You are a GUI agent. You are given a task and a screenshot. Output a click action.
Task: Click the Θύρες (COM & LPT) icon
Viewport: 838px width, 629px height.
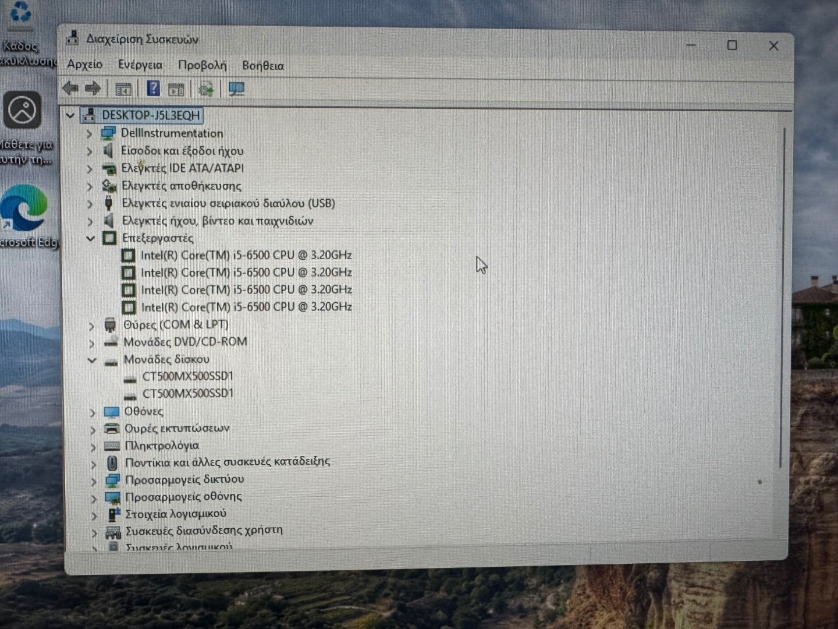[x=110, y=324]
